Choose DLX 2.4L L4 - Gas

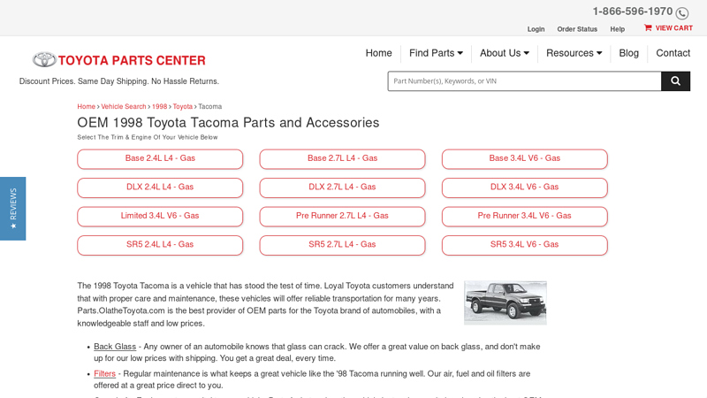(x=160, y=188)
